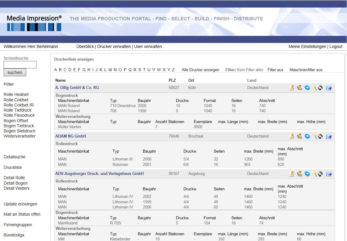Open the blue folder icon for ADV-Augsburger Druck
347x241 pixels.
[329, 174]
